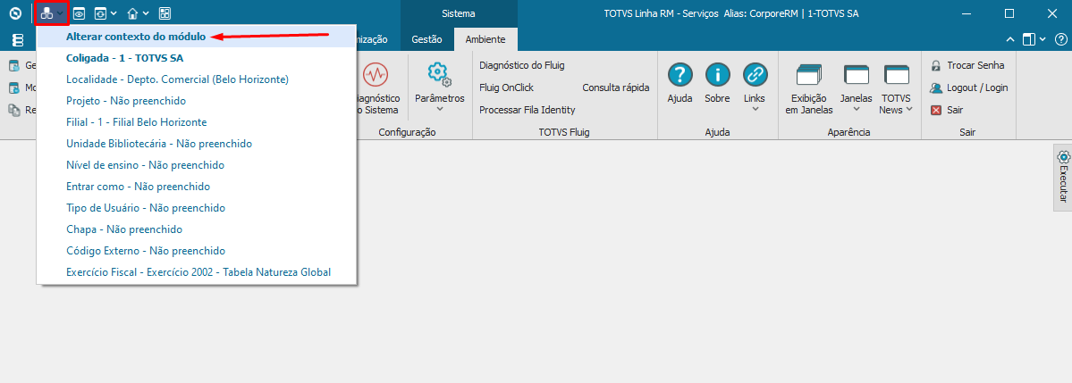Click the documents icon beside 'Re' in the ribbon
1072x383 pixels.
coord(13,109)
